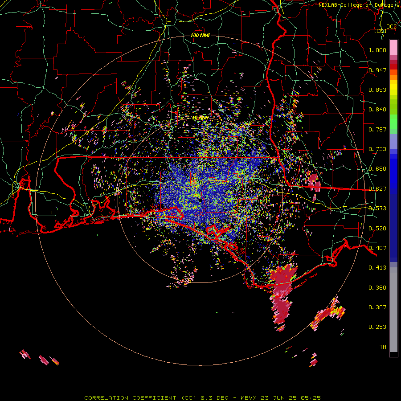Screen dimensions: 401x401
Task: Click the 0.307 scale label
Action: 377,307
